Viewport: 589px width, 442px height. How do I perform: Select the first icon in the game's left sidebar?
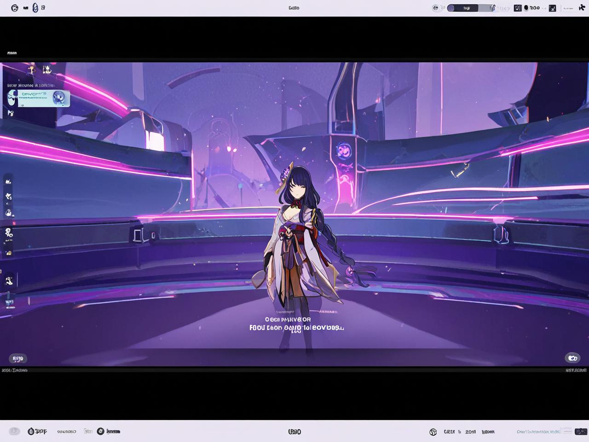8,181
